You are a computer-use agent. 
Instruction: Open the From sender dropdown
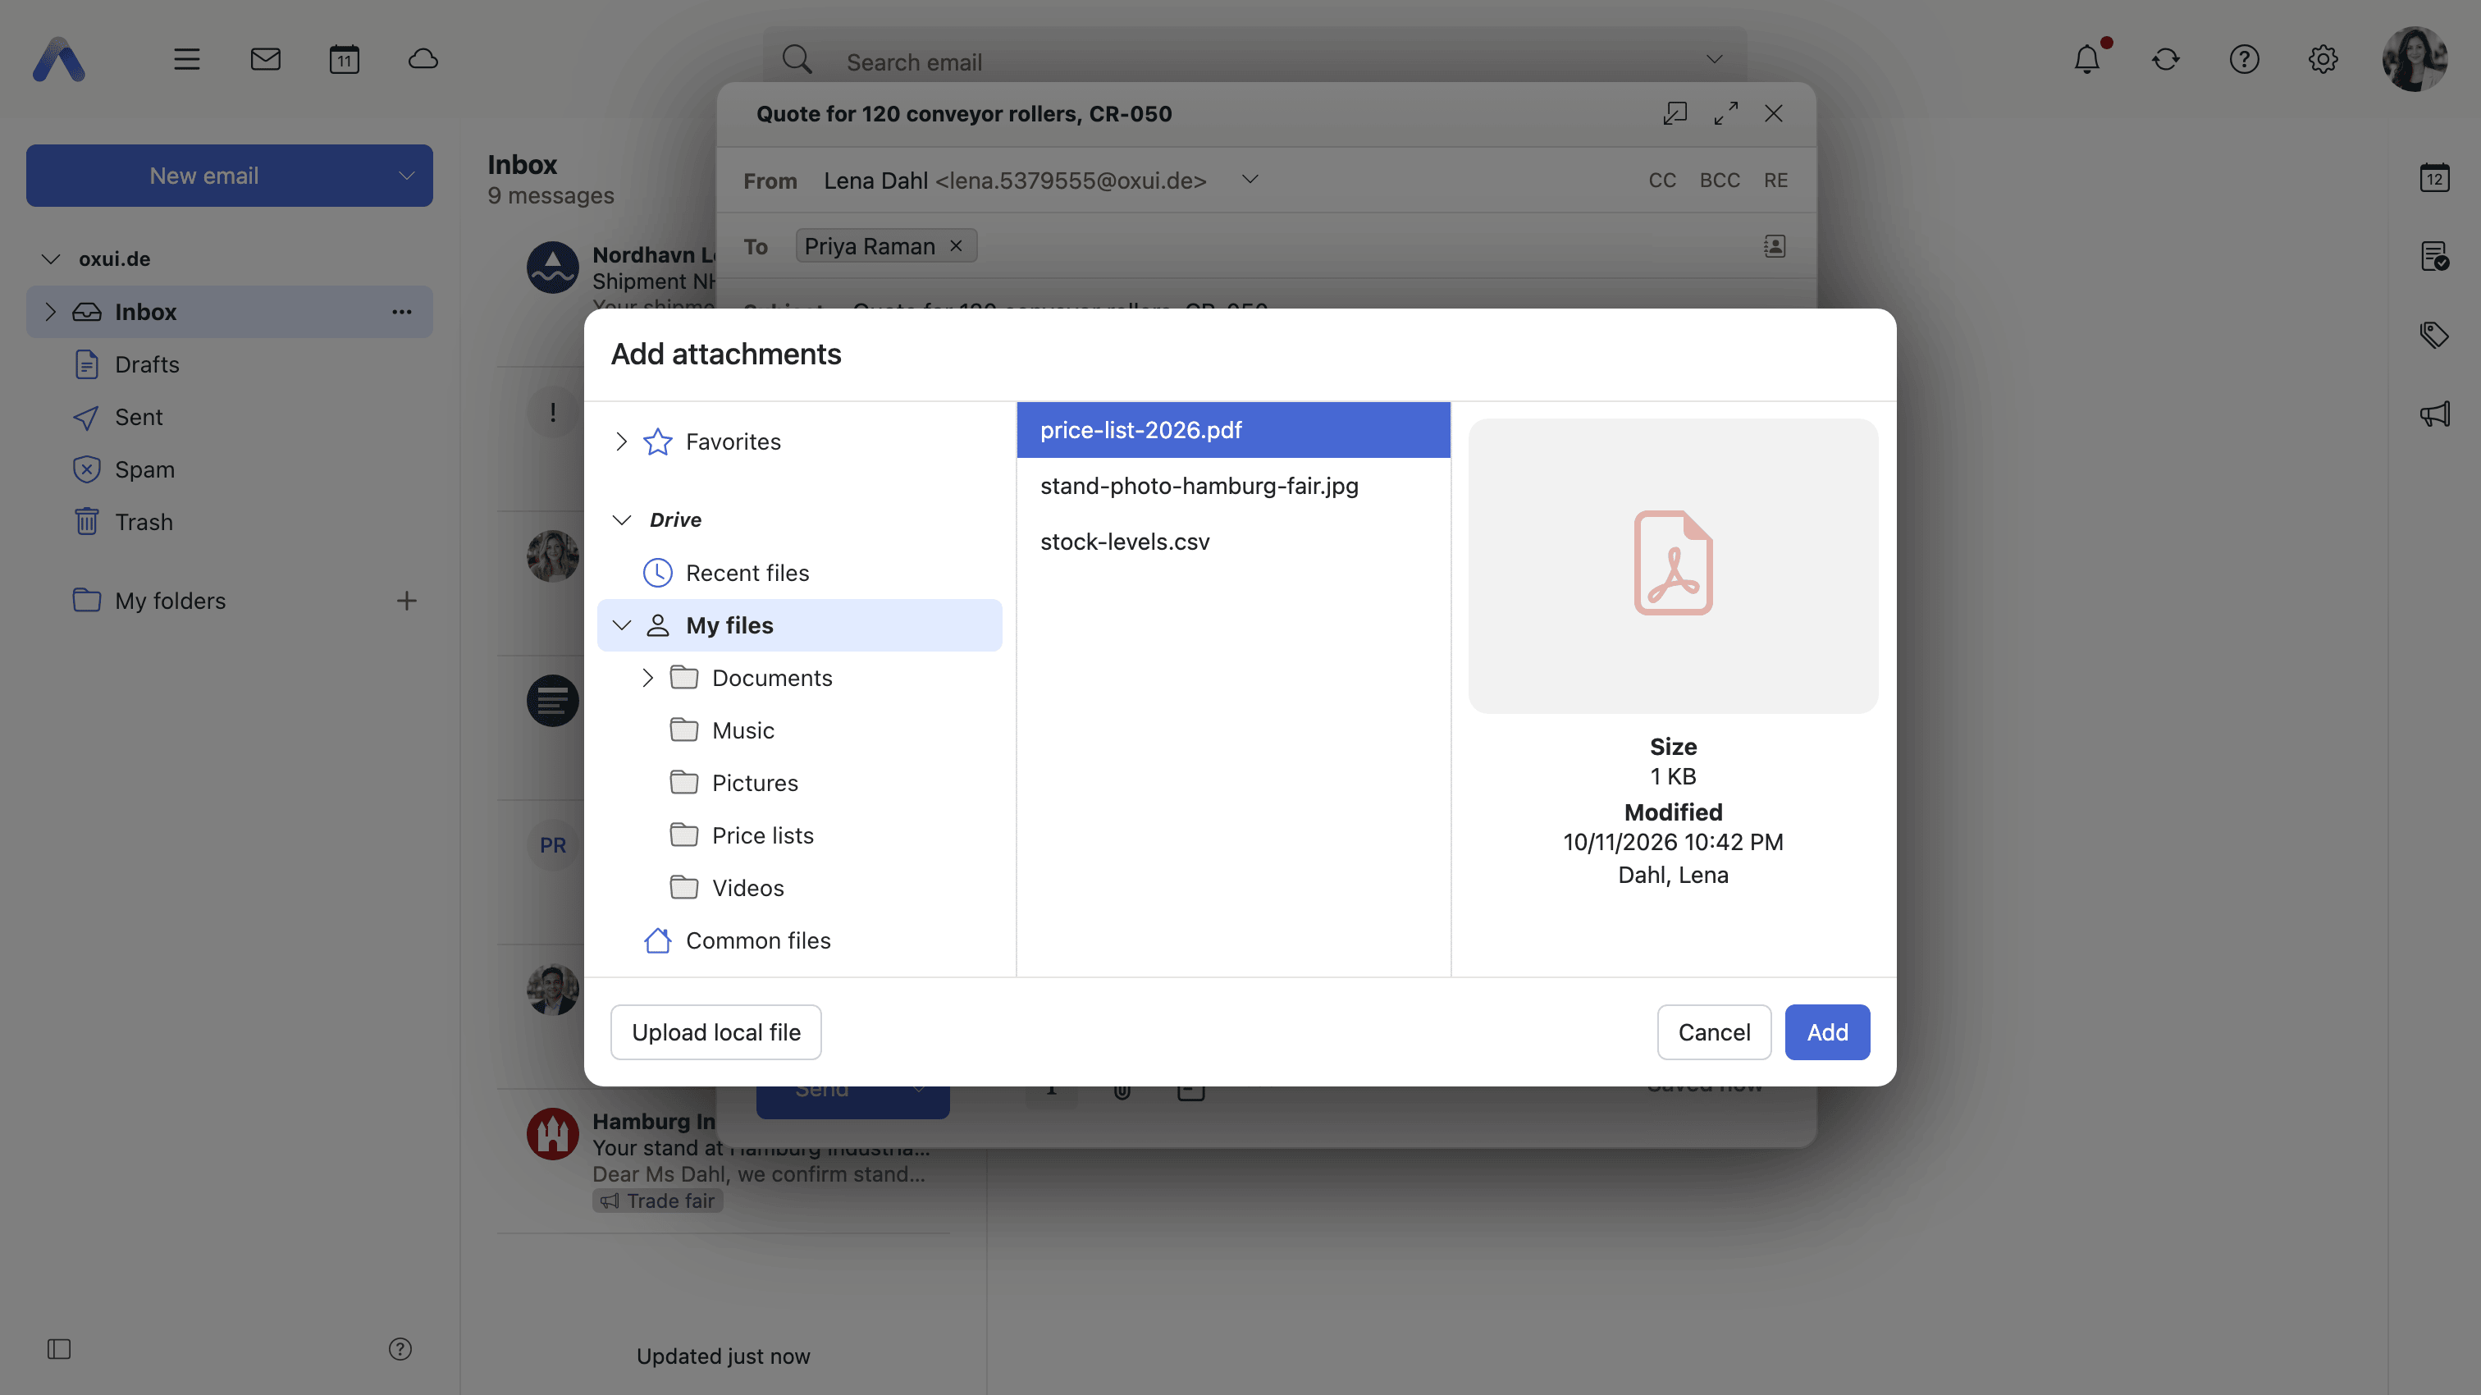1250,179
